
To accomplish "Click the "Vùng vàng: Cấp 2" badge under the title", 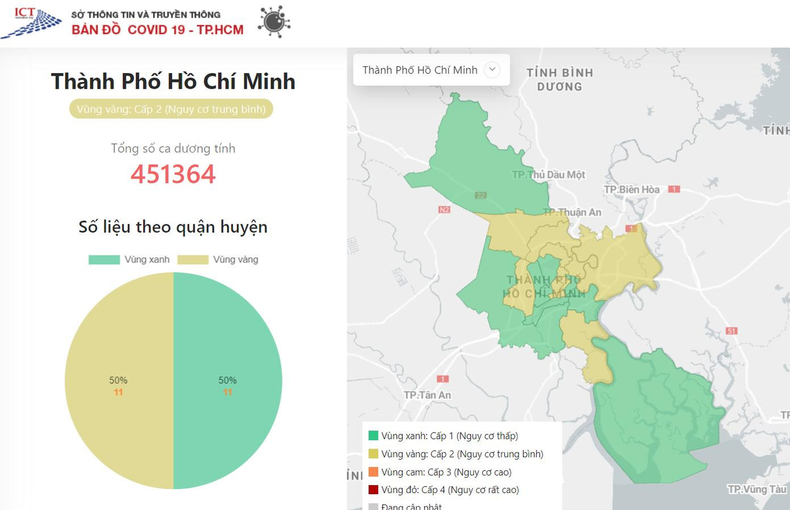I will (x=172, y=108).
